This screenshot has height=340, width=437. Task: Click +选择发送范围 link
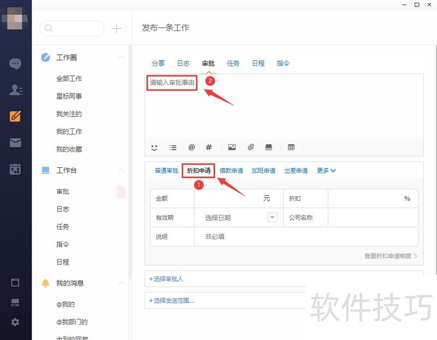coord(172,301)
